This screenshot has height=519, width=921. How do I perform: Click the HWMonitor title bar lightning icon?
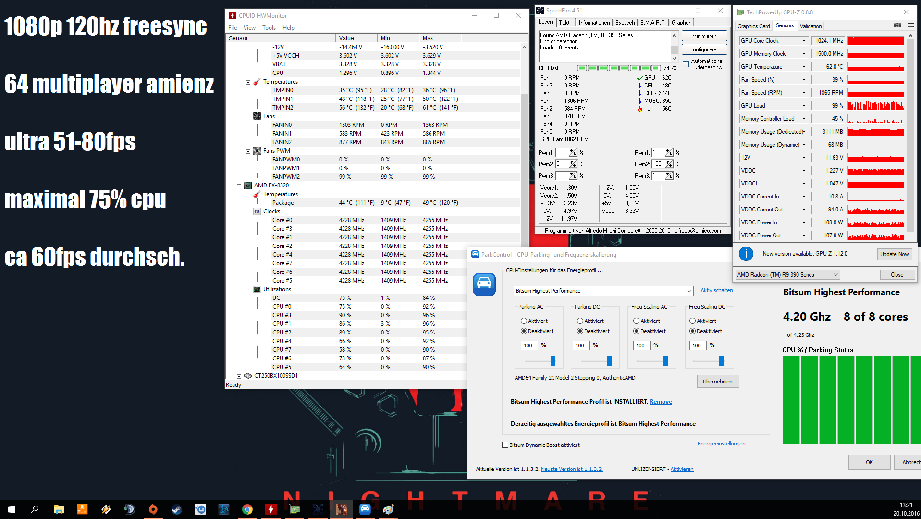click(233, 15)
